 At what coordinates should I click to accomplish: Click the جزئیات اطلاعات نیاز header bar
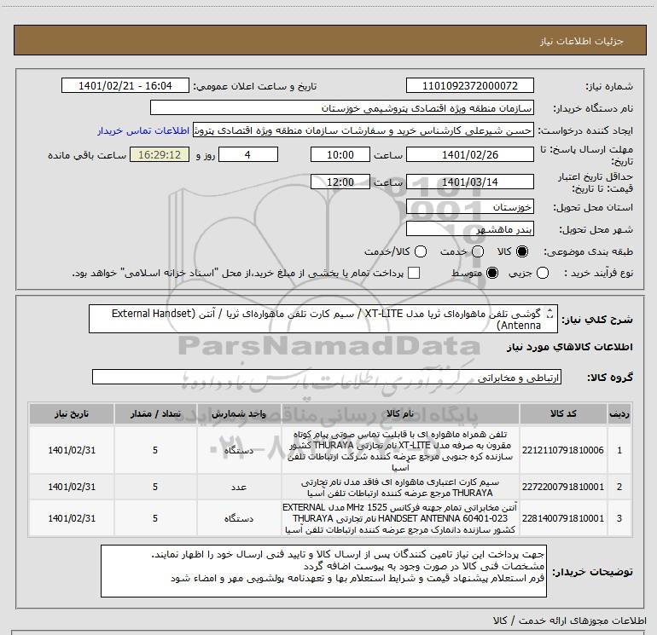[x=330, y=40]
